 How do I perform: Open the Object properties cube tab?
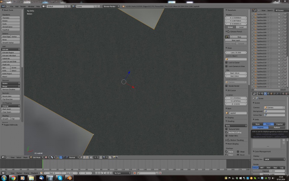[x=271, y=94]
